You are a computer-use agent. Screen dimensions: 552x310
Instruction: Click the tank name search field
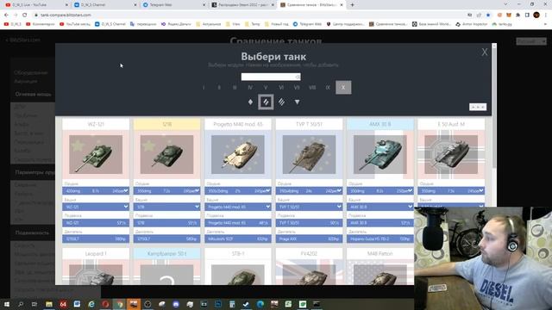[271, 77]
